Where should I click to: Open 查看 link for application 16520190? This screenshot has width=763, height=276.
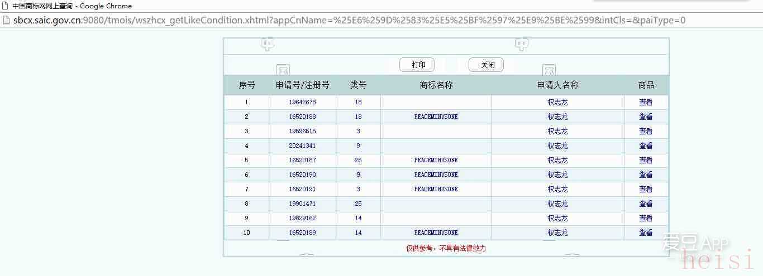(646, 175)
